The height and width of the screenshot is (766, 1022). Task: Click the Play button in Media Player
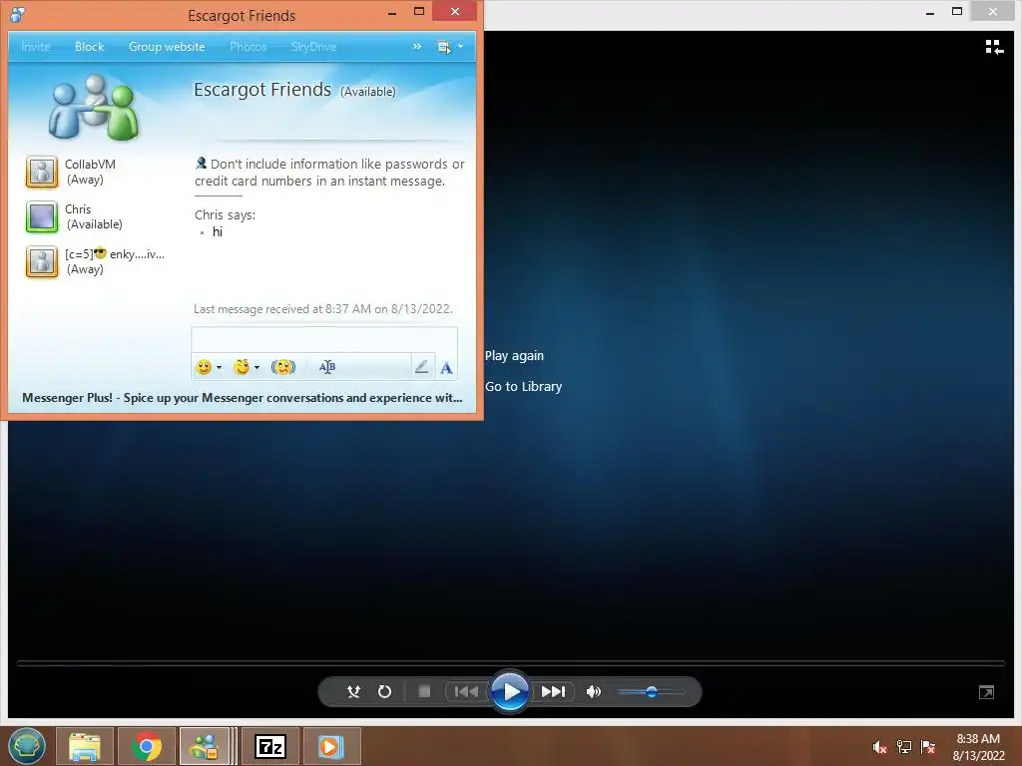tap(510, 692)
